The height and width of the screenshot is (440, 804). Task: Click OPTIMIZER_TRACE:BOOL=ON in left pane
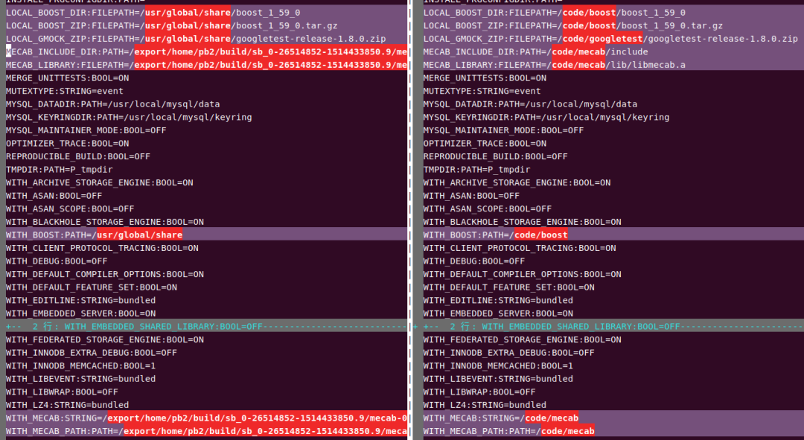point(67,144)
